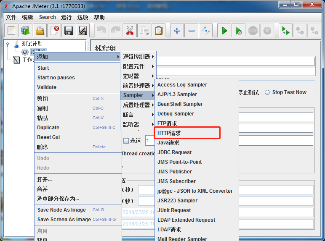Choose Reset Gui in the context menu
325x241 pixels.
point(77,137)
